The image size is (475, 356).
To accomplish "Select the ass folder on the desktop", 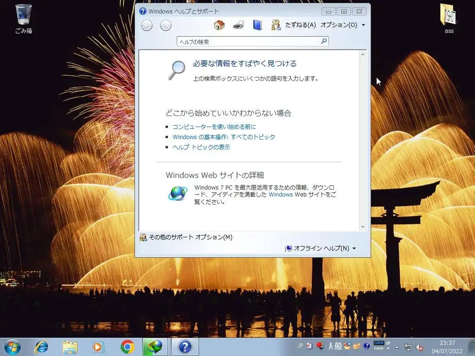I will click(x=449, y=19).
